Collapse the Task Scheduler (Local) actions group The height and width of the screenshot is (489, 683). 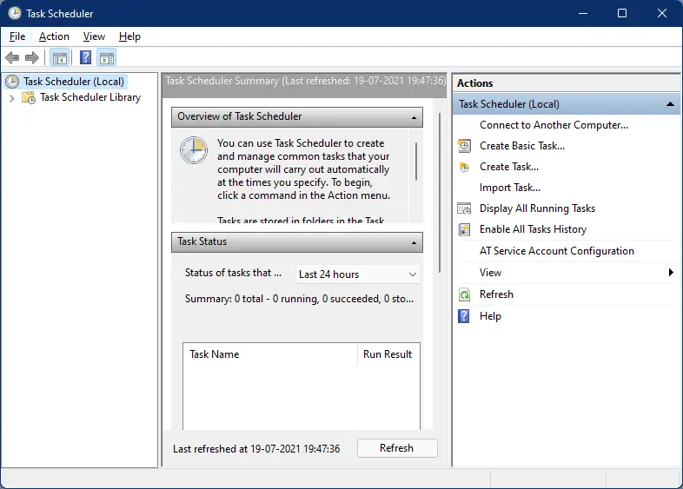click(x=670, y=104)
